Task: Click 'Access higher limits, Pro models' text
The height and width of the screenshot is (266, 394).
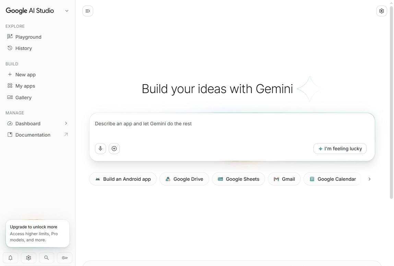Action: tap(34, 237)
